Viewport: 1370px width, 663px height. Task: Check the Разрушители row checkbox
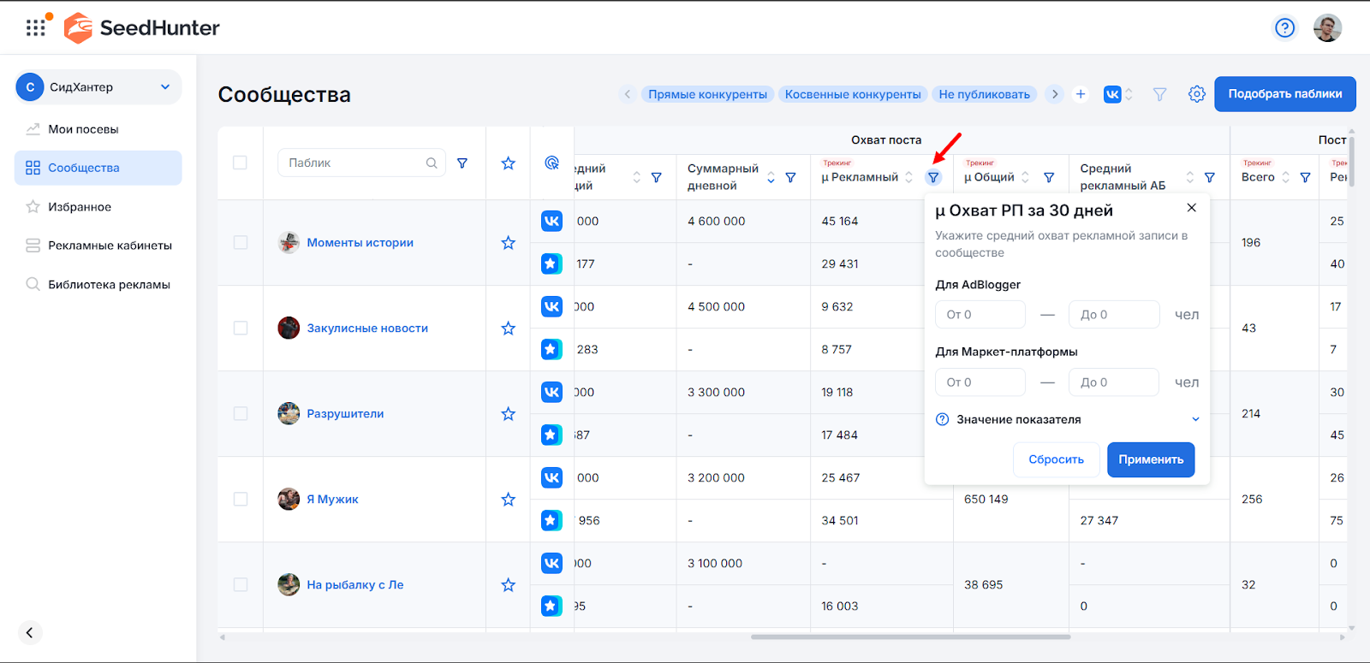(x=241, y=414)
